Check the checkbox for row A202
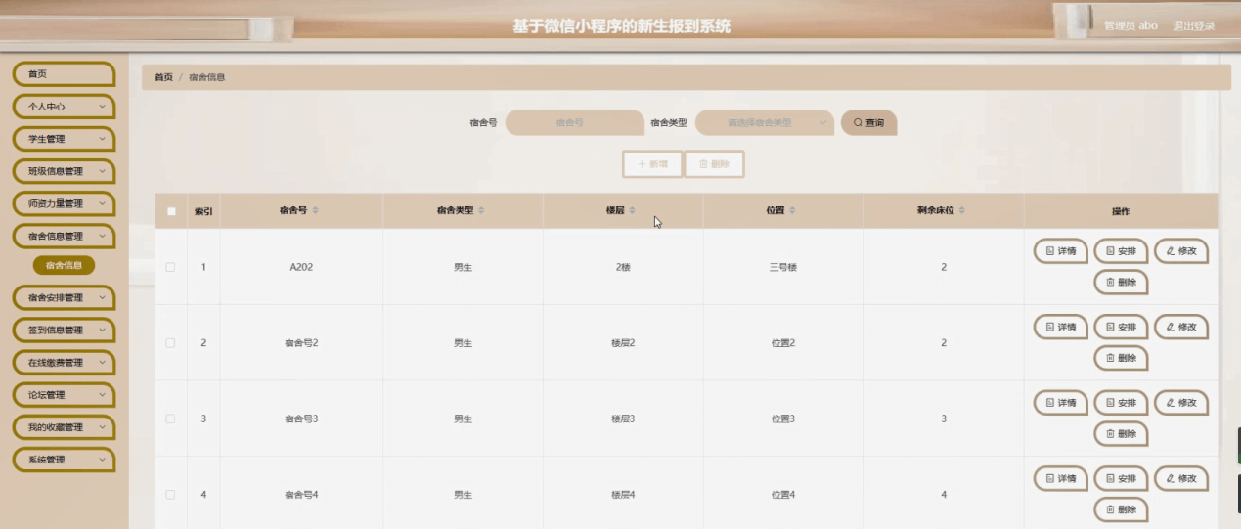This screenshot has width=1241, height=529. pos(170,267)
